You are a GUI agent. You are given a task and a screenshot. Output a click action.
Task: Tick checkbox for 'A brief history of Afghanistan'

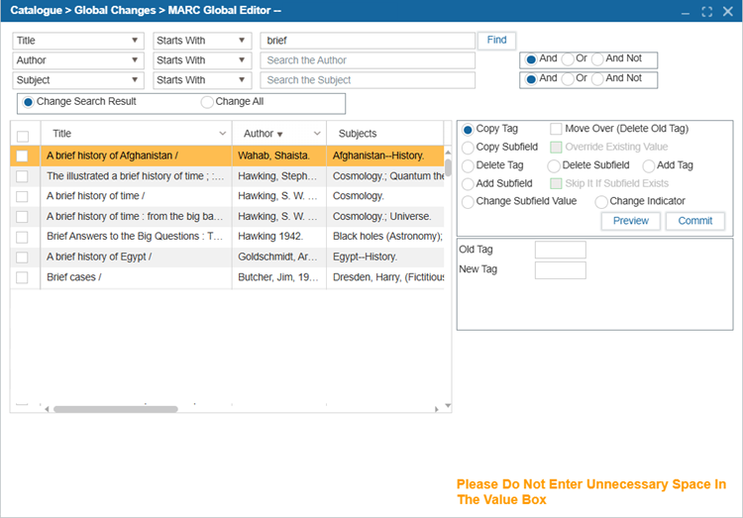pos(22,155)
